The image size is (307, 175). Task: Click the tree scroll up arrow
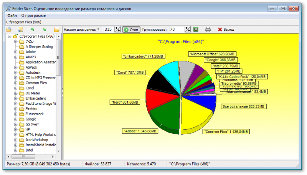coord(58,36)
